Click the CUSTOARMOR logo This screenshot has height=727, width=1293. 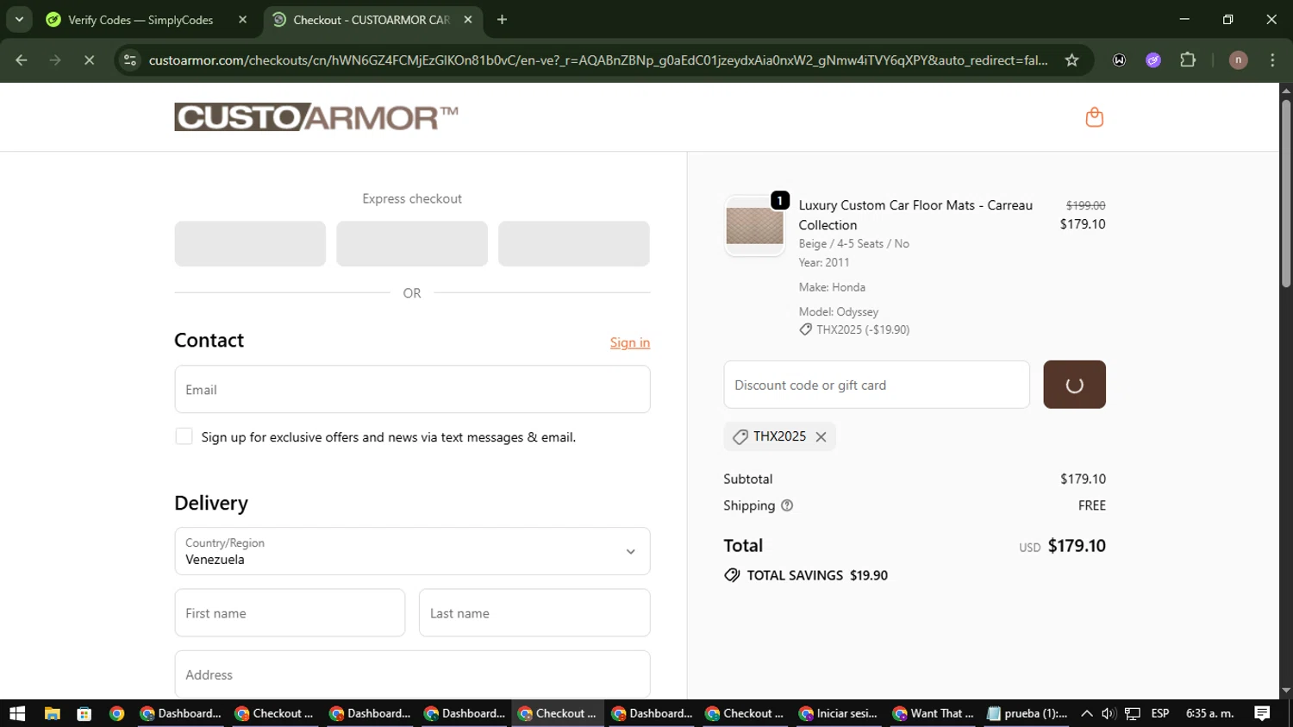coord(316,117)
